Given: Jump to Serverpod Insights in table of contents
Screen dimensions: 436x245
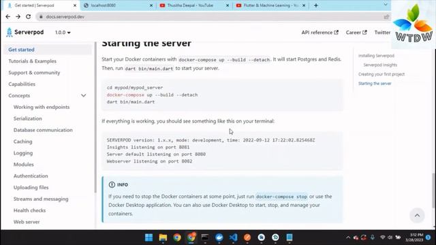Looking at the screenshot, I should click(380, 65).
